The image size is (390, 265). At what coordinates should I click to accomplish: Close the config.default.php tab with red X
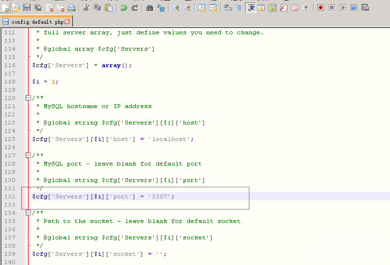coord(67,22)
